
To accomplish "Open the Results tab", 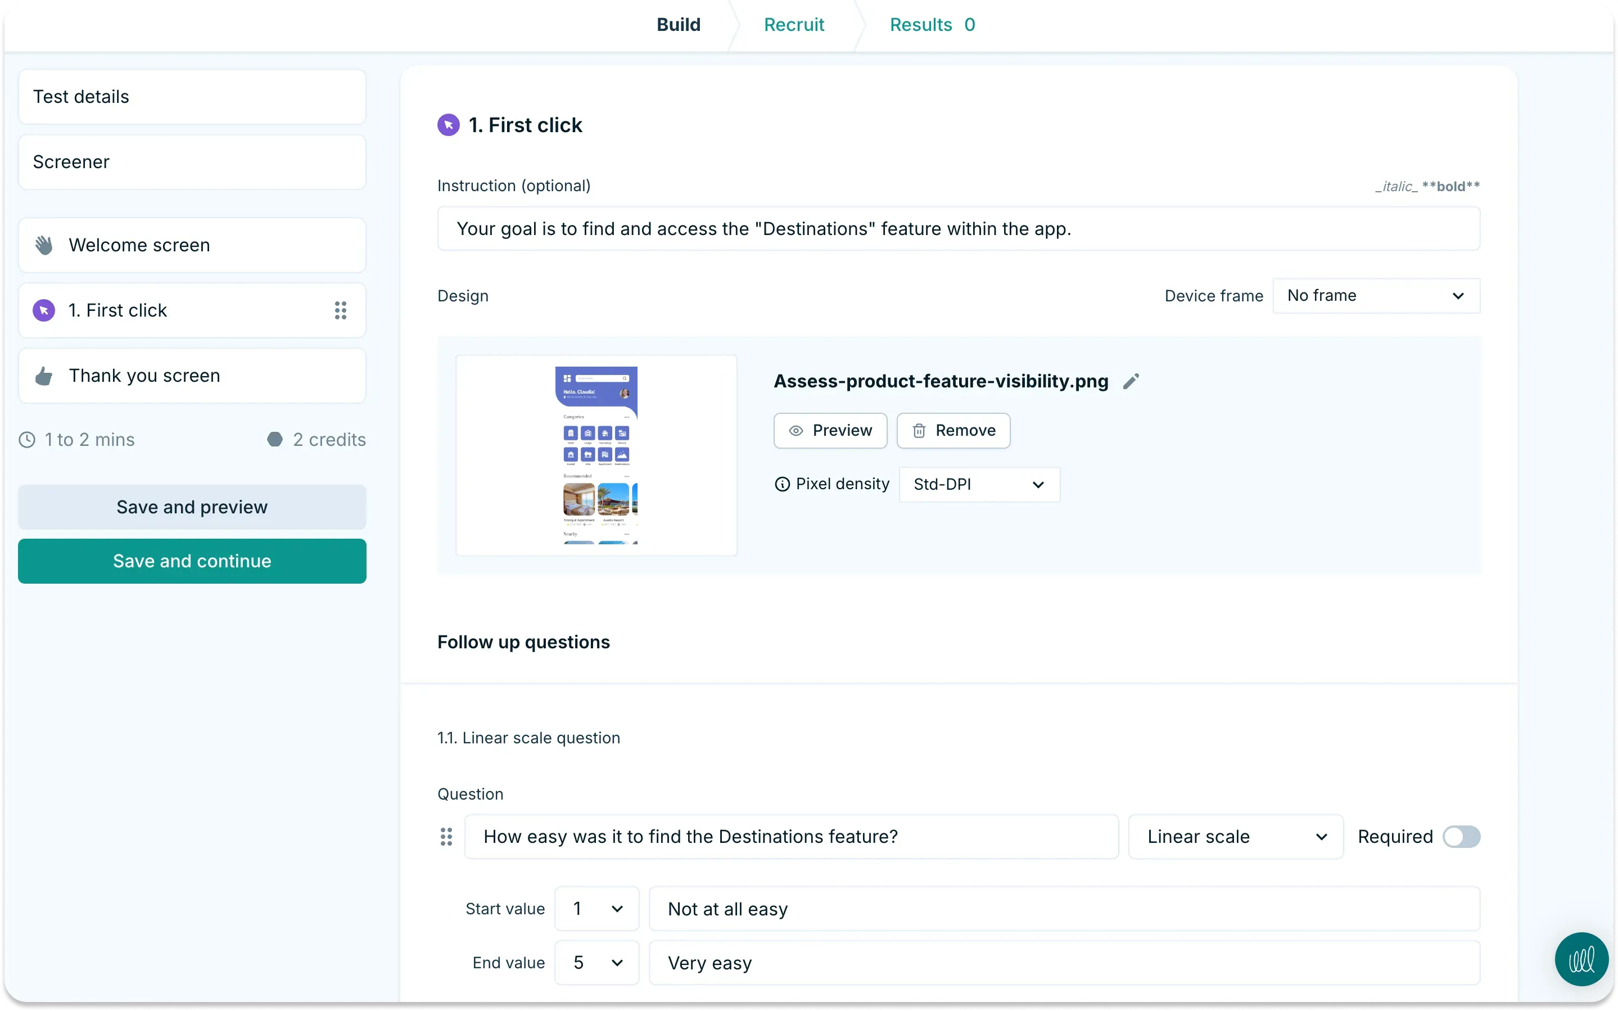I will 932,25.
